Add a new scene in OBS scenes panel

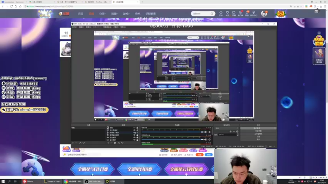(73, 143)
